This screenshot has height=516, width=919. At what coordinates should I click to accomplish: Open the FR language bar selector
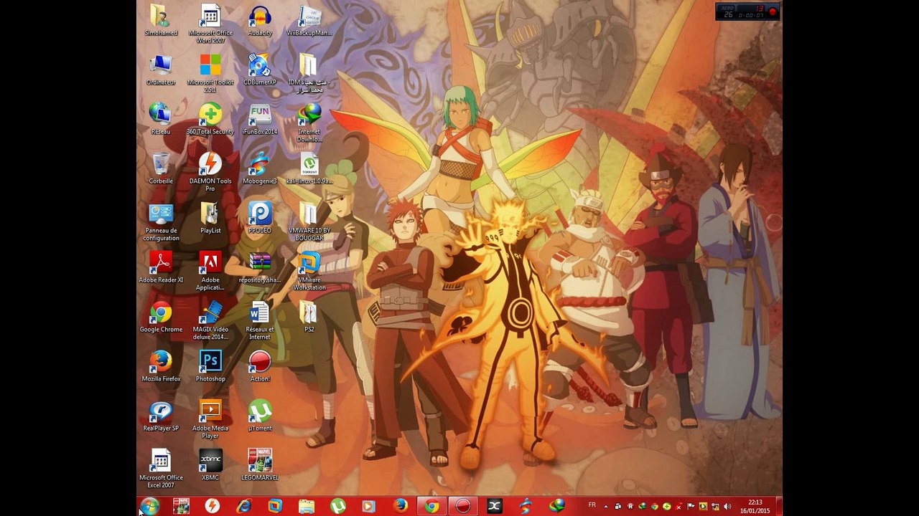[x=592, y=505]
